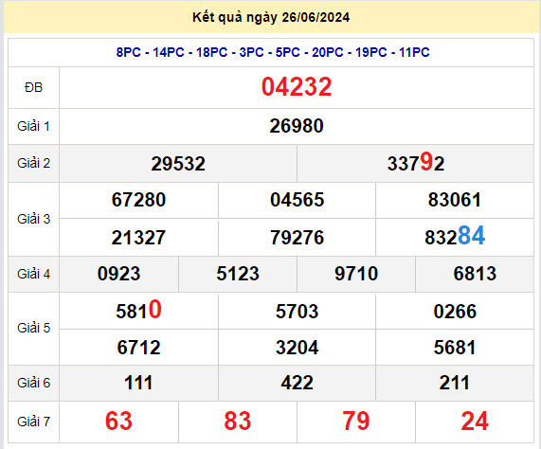Image resolution: width=541 pixels, height=449 pixels.
Task: Select the Giải 1 number 26980
Action: pyautogui.click(x=297, y=126)
